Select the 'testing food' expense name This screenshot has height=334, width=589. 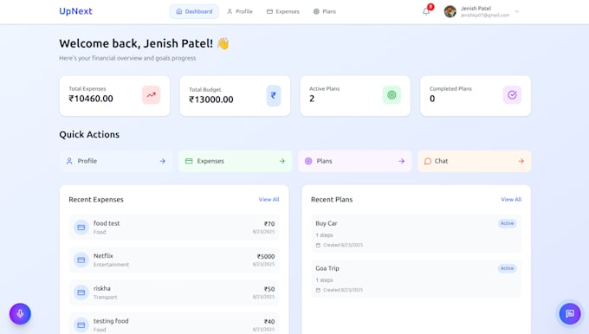111,321
